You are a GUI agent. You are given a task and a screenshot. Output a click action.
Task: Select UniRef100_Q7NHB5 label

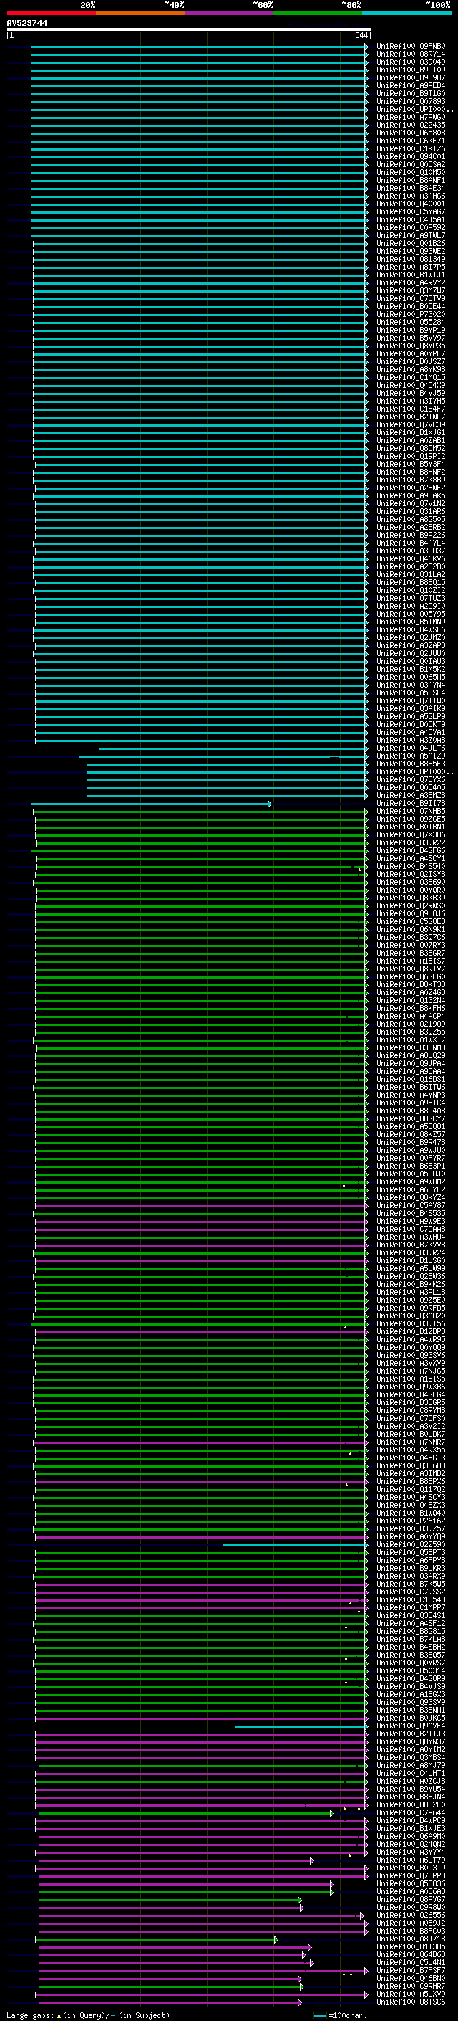point(410,812)
